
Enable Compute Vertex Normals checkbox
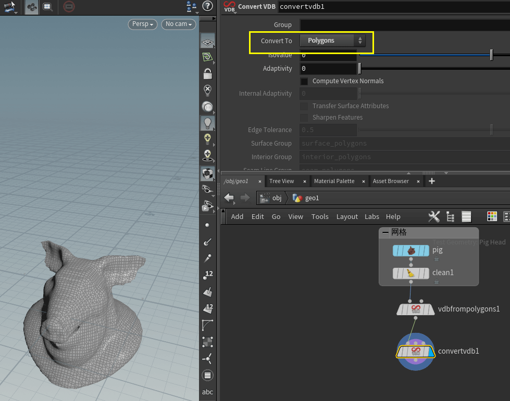click(304, 81)
